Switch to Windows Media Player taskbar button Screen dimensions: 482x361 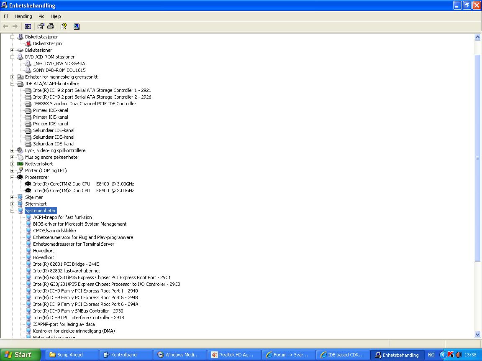(x=180, y=355)
